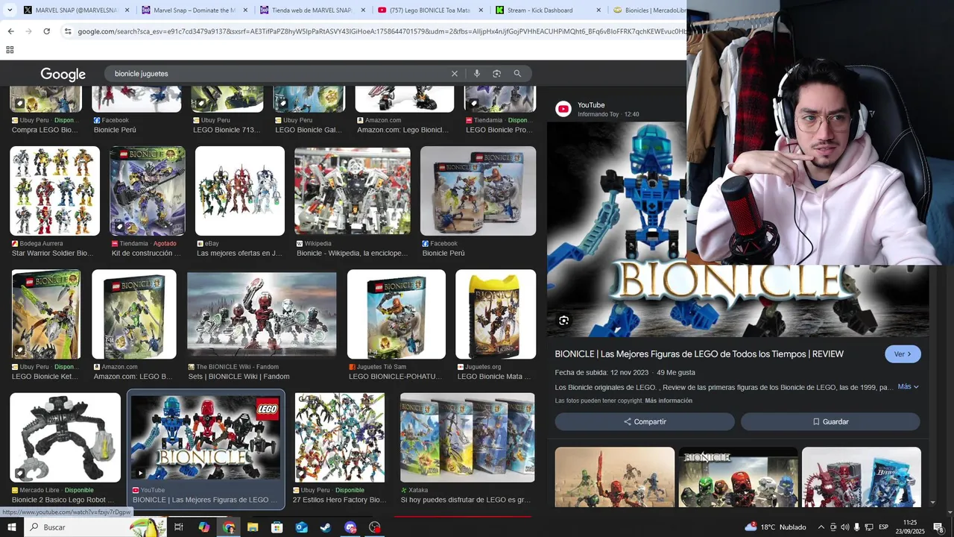
Task: Open the clock showing 11:25 23/09/2025
Action: pyautogui.click(x=909, y=527)
